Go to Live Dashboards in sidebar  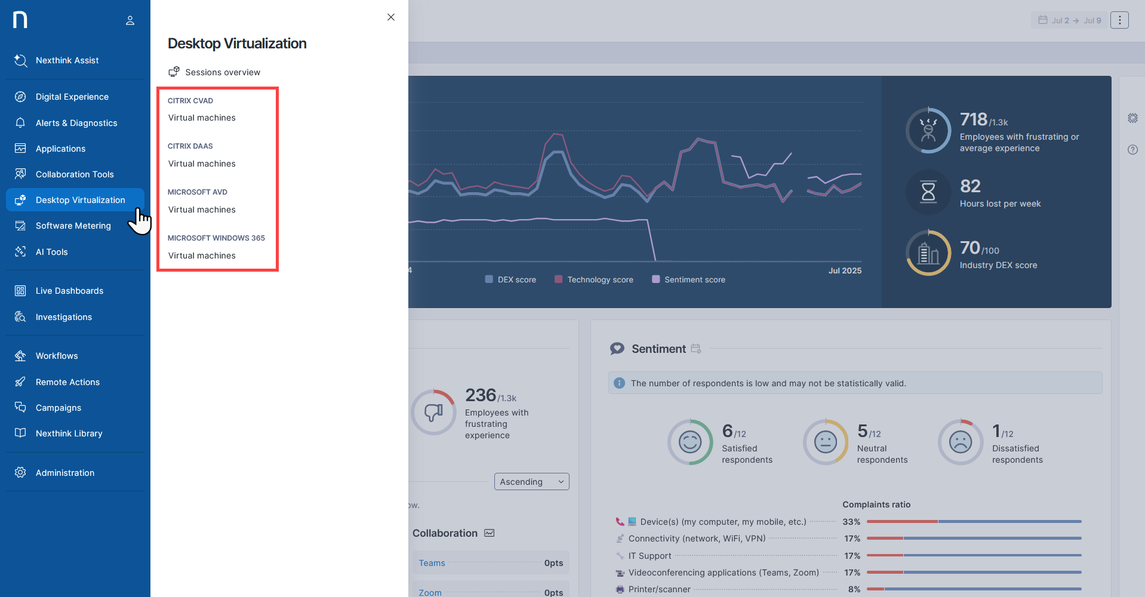click(x=69, y=291)
